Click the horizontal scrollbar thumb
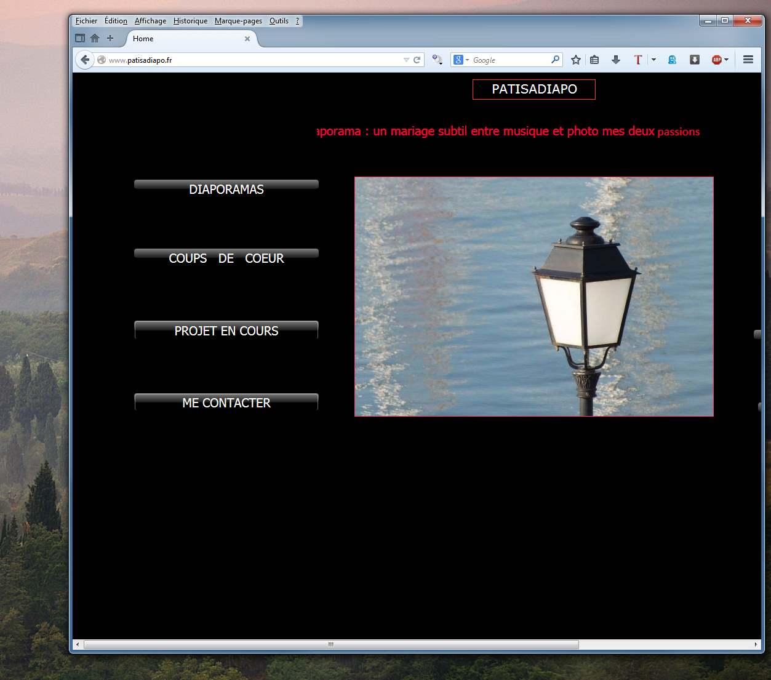Viewport: 771px width, 680px height. 331,644
